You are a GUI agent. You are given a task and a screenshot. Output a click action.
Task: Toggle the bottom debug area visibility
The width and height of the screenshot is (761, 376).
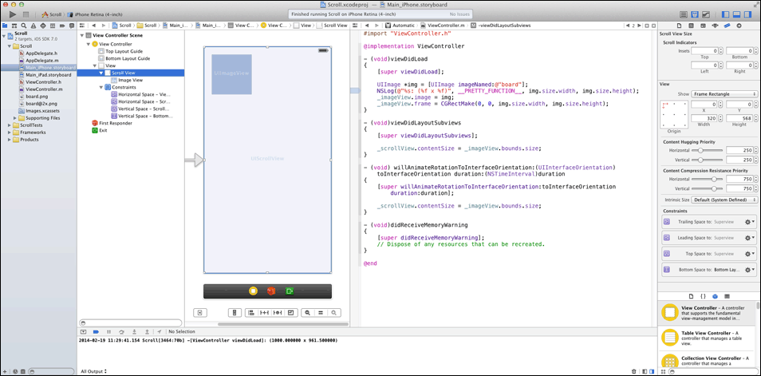pos(737,14)
